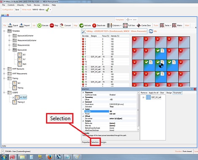The height and width of the screenshot is (160, 198).
Task: Click the Execute green circle icon
Action: point(39,25)
